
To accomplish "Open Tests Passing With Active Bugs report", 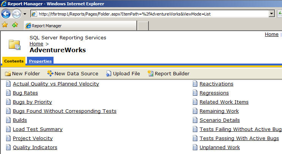I will [x=239, y=138].
